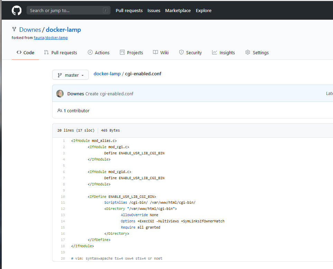
Task: Click the Pull requests tab icon
Action: click(x=46, y=52)
